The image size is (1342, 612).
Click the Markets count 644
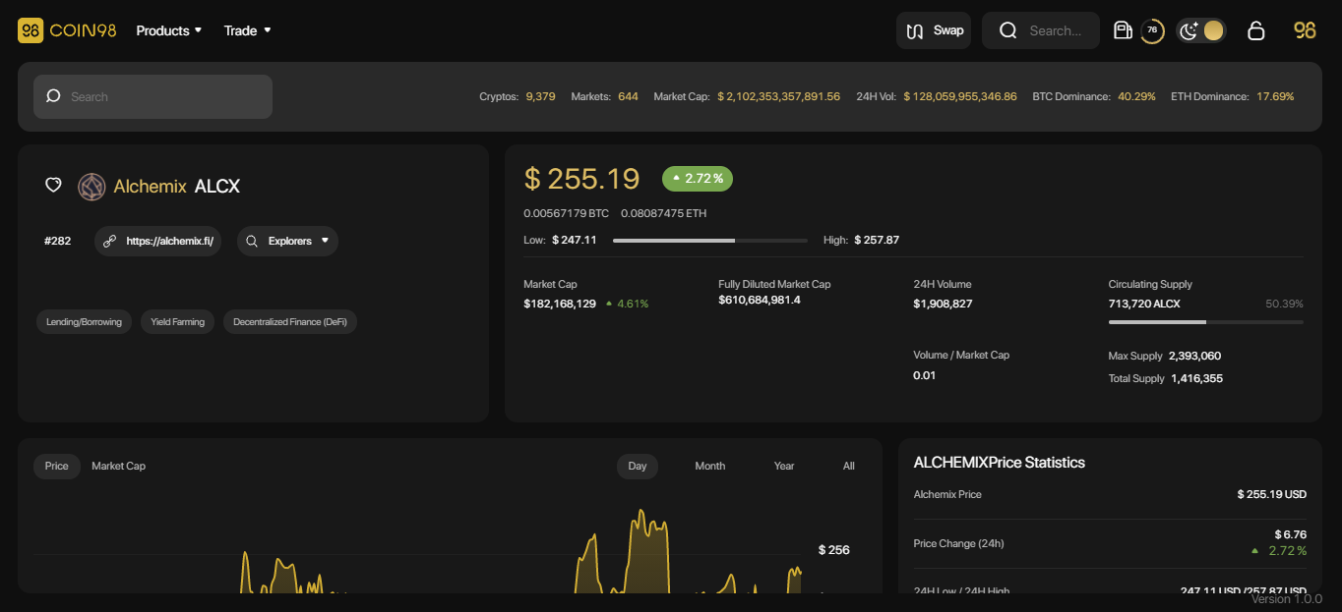(x=628, y=96)
